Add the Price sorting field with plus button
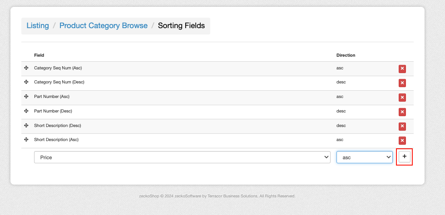This screenshot has width=445, height=215. tap(405, 156)
